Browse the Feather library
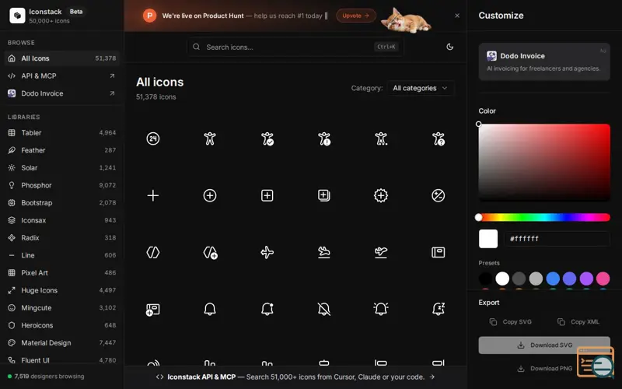622x389 pixels. point(62,150)
